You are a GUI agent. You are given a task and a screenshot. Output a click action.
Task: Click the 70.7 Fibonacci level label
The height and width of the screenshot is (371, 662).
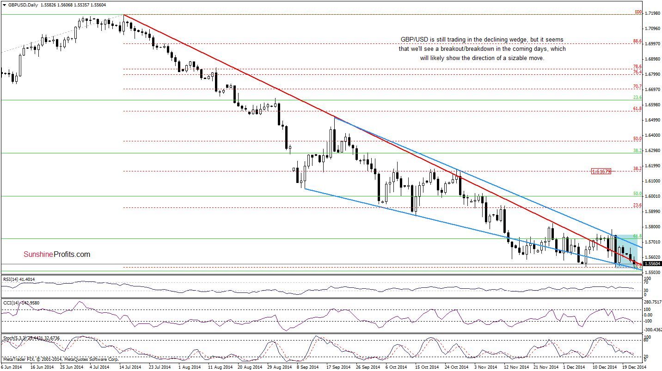pos(637,86)
